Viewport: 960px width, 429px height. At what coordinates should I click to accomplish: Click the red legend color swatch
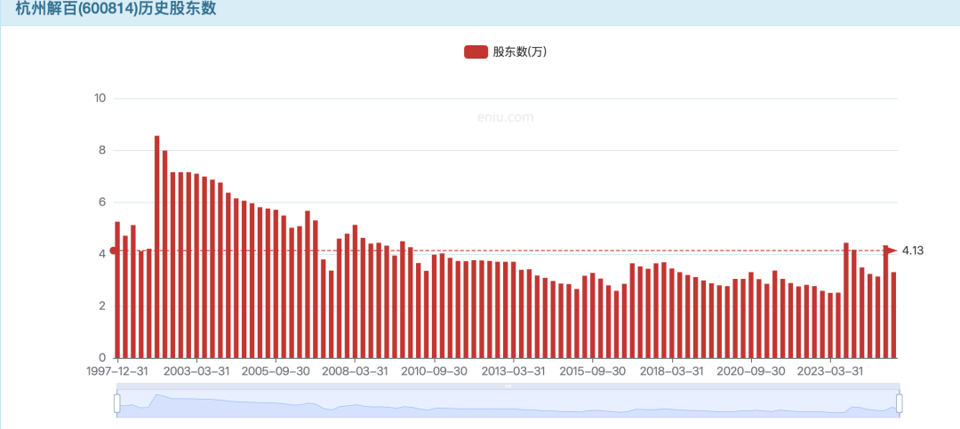[x=476, y=52]
